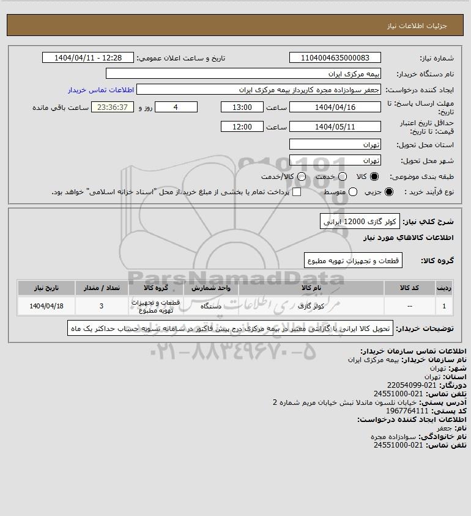471x516 pixels.
Task: Click the نام کالا column header
Action: (x=311, y=288)
